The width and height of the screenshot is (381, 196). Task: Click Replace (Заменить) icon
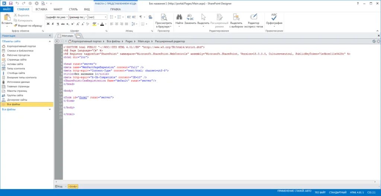(x=190, y=17)
